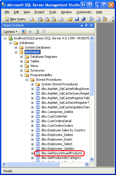Open the File menu

(7, 12)
